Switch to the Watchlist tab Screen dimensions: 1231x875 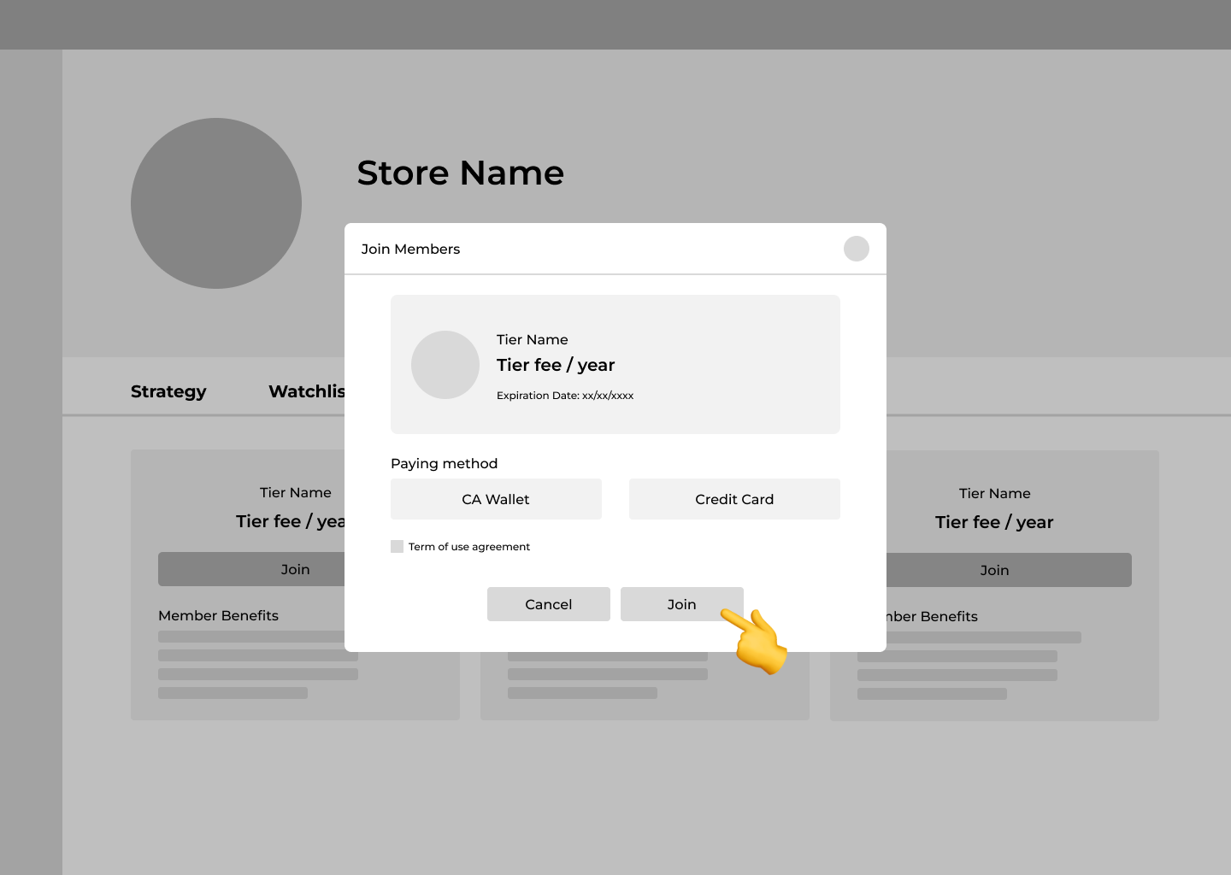(306, 391)
